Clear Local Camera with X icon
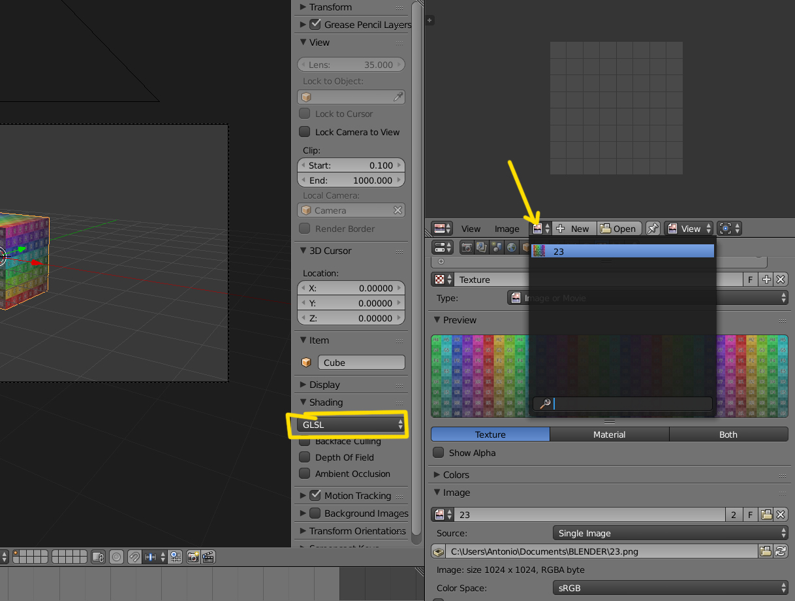The height and width of the screenshot is (601, 795). click(397, 210)
